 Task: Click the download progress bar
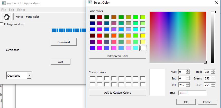coord(69,30)
